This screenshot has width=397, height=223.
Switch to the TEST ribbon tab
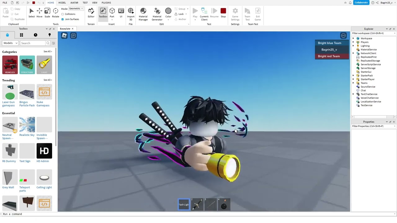coord(85,2)
